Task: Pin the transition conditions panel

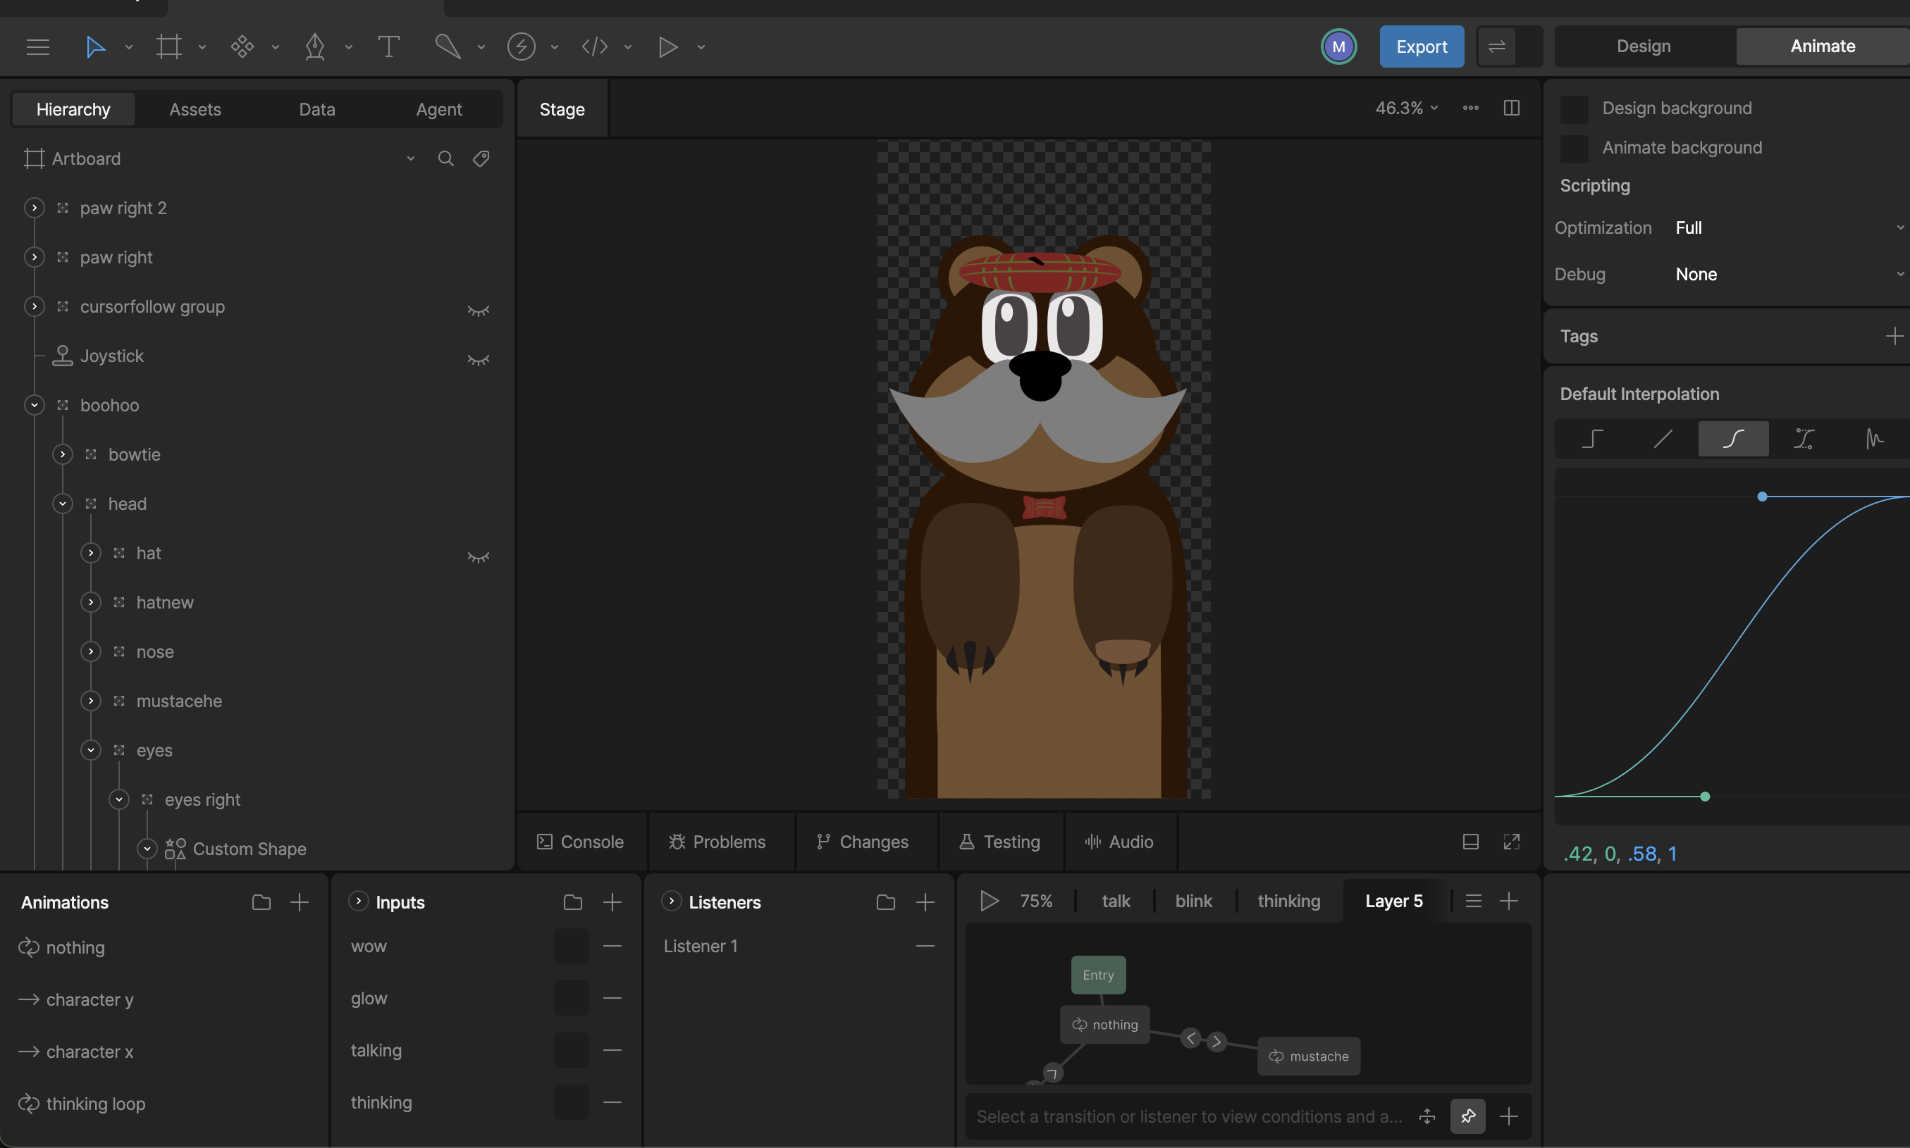Action: coord(1467,1116)
